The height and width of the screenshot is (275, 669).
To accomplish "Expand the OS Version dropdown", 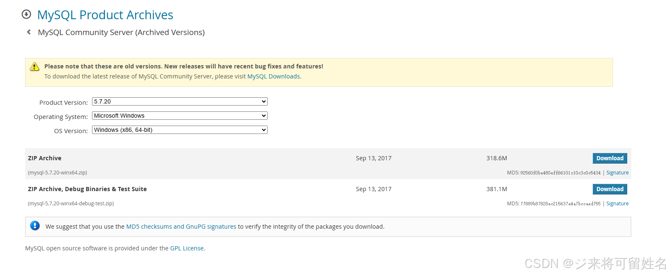I will click(x=180, y=130).
